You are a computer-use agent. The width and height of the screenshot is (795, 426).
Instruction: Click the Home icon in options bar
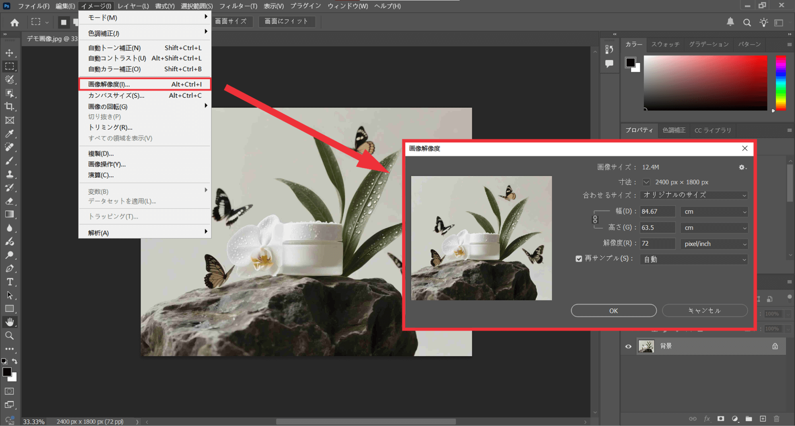click(x=15, y=22)
